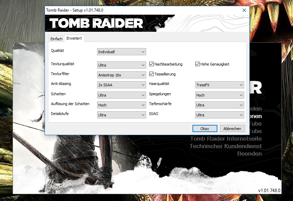Select the Erweitert tab
293x201 pixels.
(74, 38)
